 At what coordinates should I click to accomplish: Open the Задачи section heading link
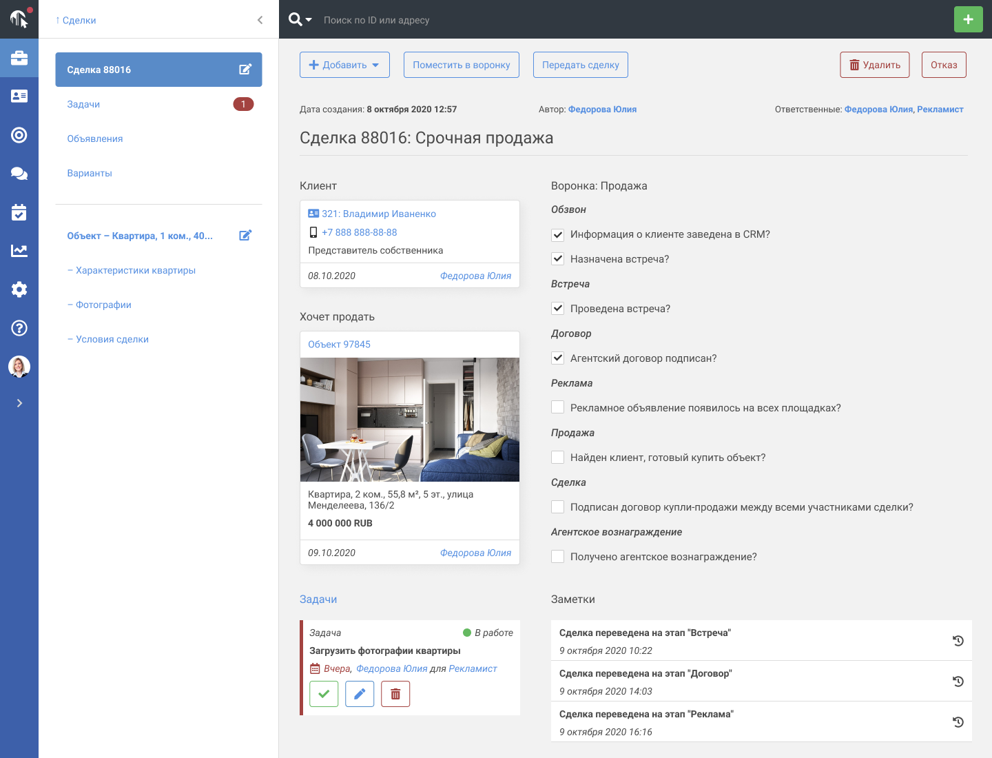pos(318,600)
